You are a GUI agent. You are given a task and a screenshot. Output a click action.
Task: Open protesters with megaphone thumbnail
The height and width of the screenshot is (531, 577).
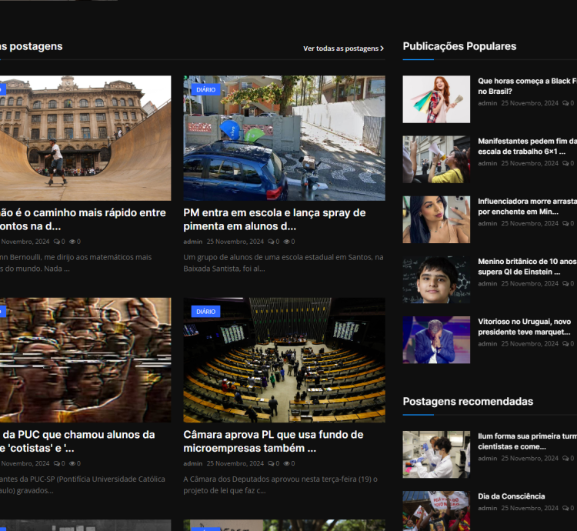(x=436, y=159)
